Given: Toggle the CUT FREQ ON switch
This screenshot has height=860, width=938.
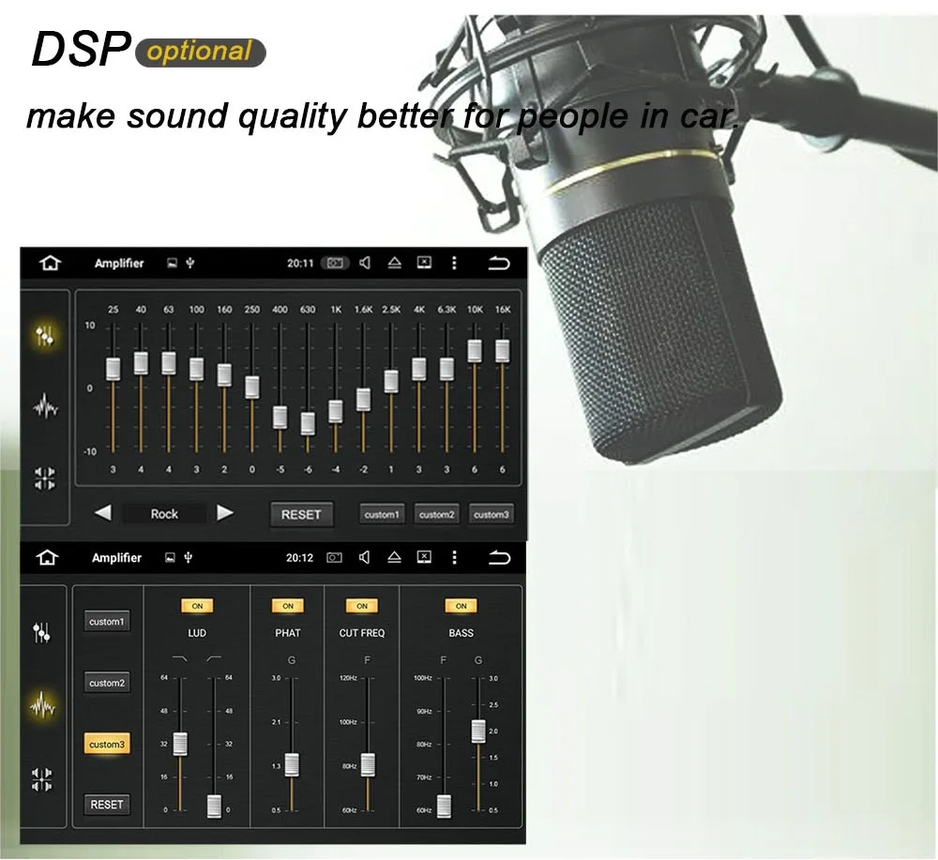Looking at the screenshot, I should tap(362, 606).
